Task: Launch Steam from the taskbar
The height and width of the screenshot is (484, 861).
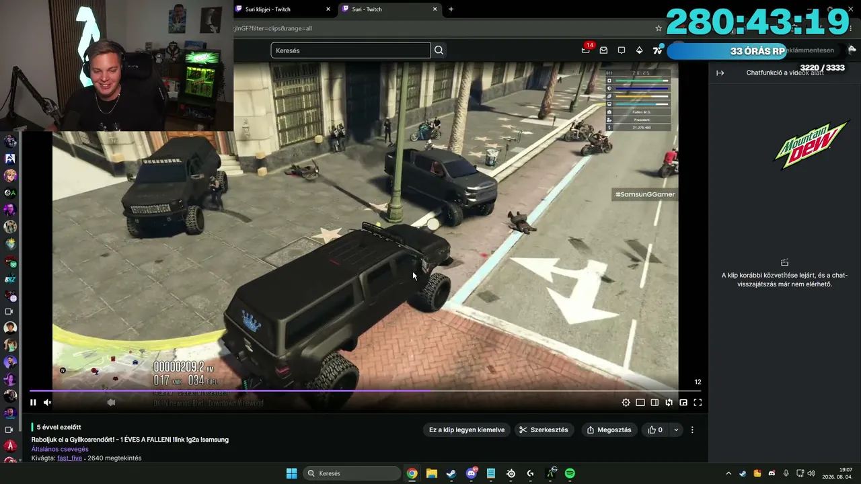Action: tap(451, 473)
